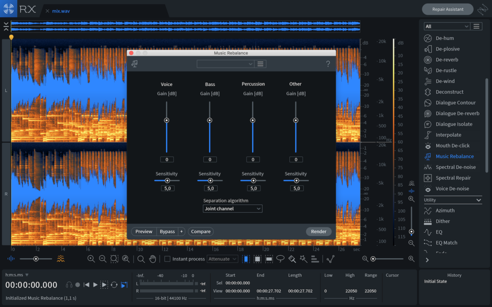This screenshot has height=307, width=492.
Task: Toggle Bypass in Music Rebalance
Action: pos(167,232)
